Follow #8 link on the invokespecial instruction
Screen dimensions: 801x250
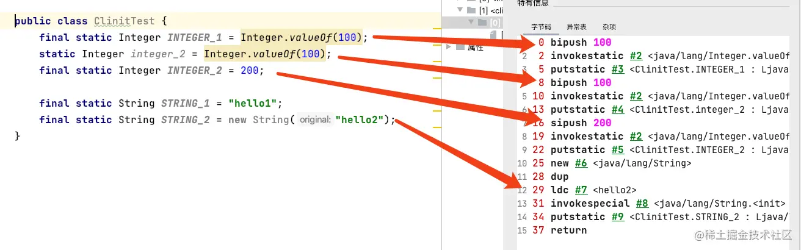coord(642,204)
